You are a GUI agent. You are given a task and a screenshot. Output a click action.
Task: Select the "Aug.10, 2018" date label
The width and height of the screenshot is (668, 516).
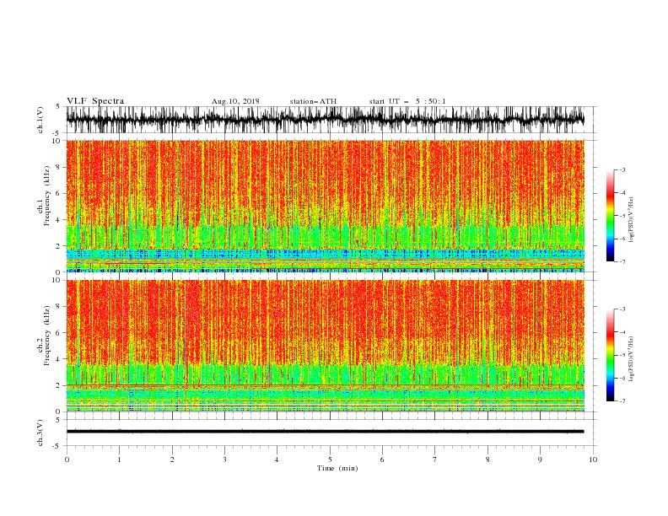tap(235, 101)
